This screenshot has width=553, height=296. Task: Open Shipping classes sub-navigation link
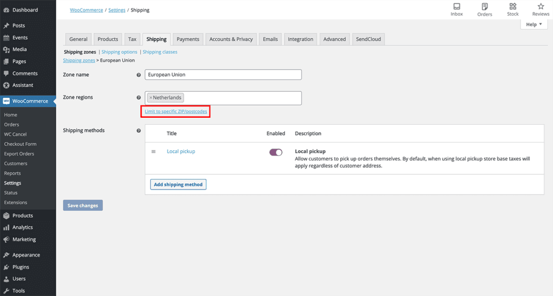pyautogui.click(x=160, y=52)
